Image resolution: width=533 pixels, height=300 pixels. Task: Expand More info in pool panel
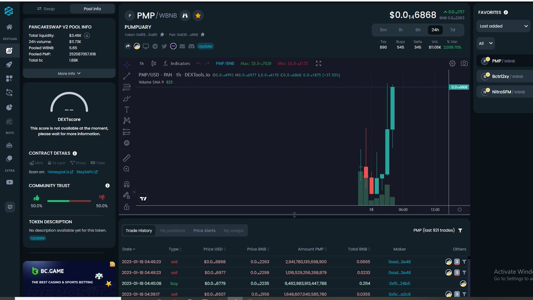click(69, 73)
